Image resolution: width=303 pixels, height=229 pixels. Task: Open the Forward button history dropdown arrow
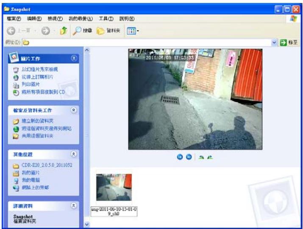click(x=54, y=31)
